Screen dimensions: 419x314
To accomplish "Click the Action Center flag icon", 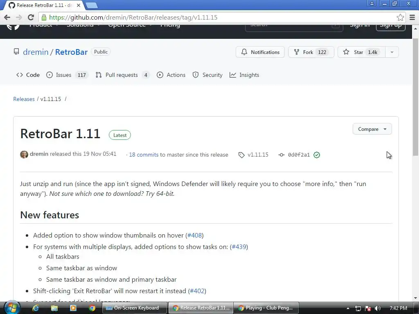I will click(x=368, y=308).
